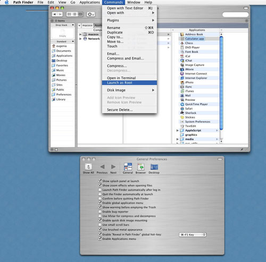Enable Quit the Finder automatically at launch

coord(100,194)
